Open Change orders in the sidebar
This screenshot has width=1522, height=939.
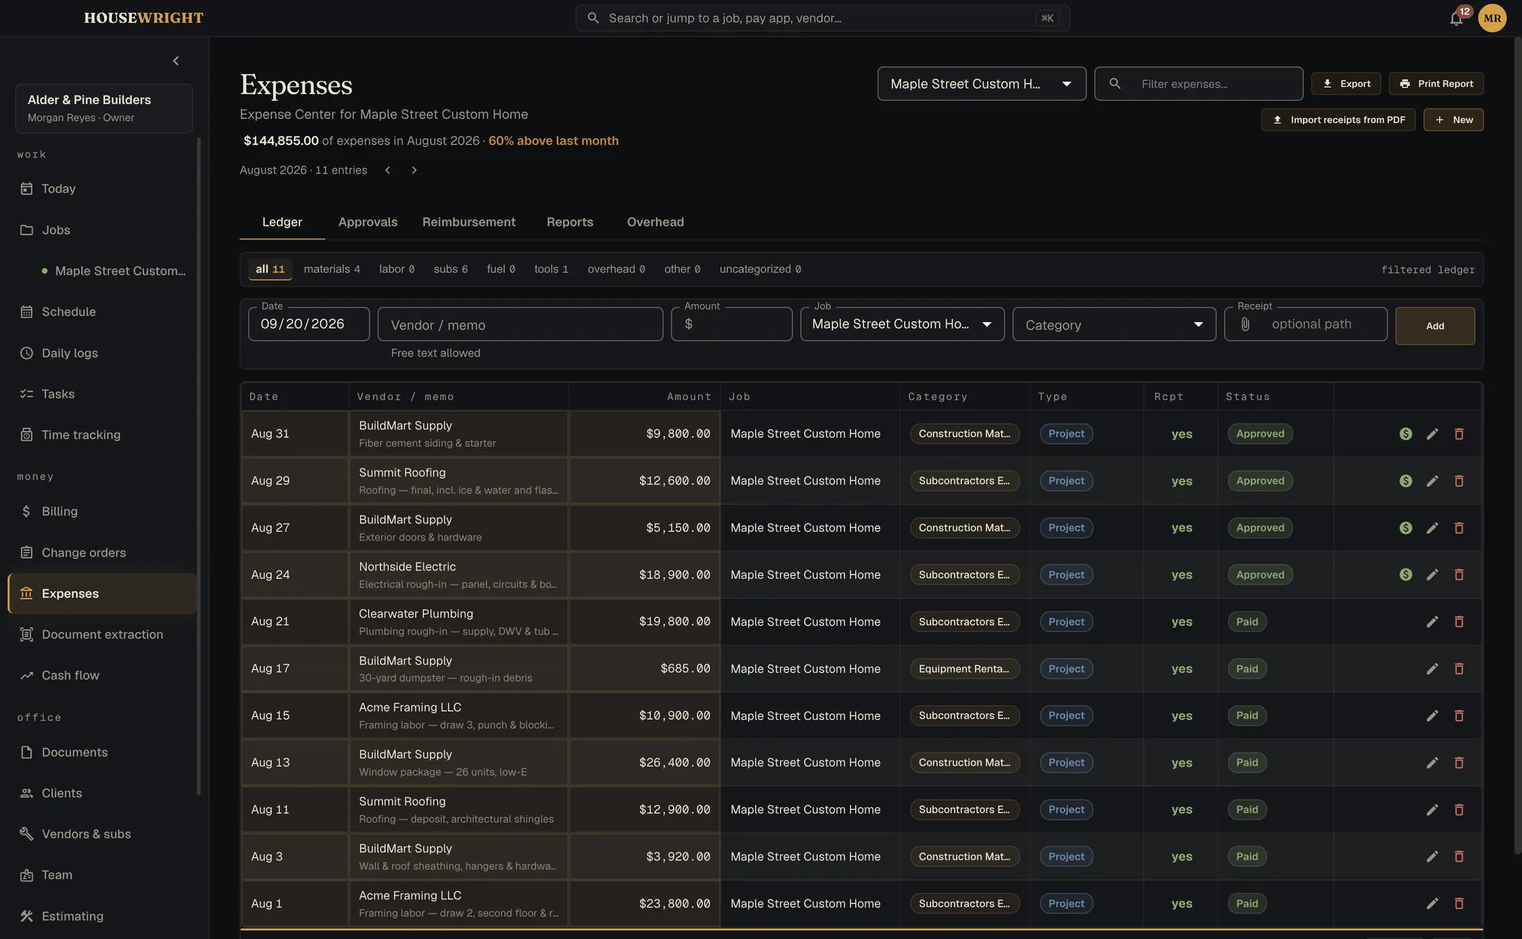pyautogui.click(x=102, y=552)
